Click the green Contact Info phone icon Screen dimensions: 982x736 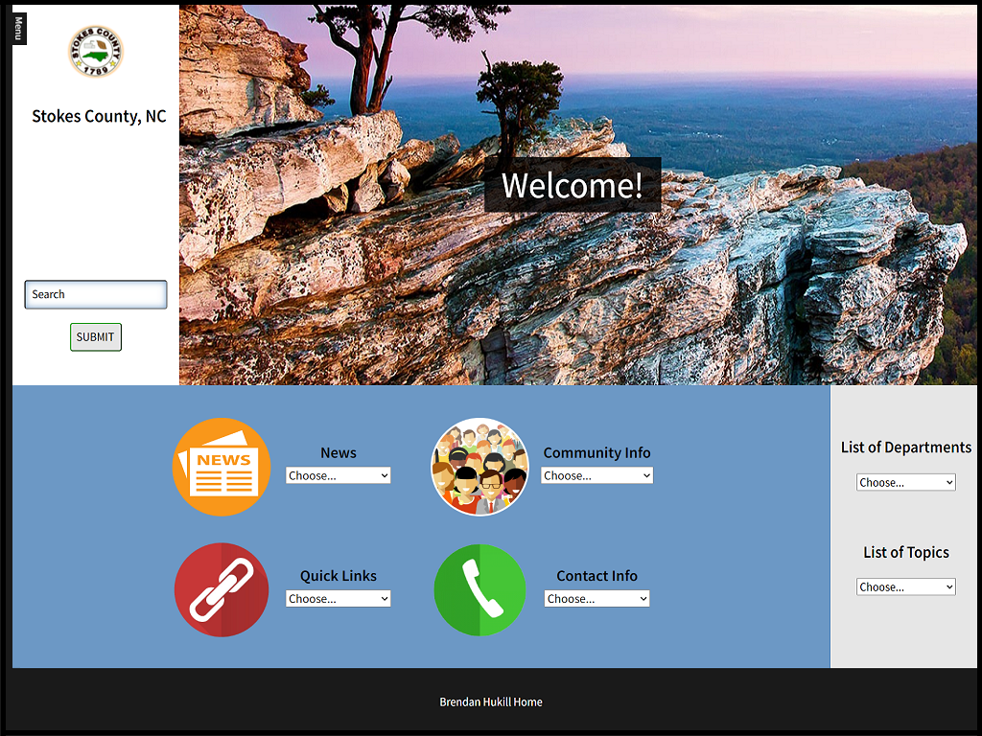click(x=479, y=589)
